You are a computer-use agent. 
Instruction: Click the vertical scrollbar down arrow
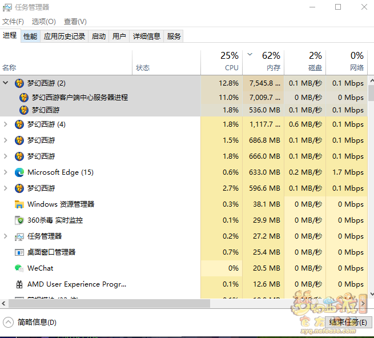click(x=371, y=294)
